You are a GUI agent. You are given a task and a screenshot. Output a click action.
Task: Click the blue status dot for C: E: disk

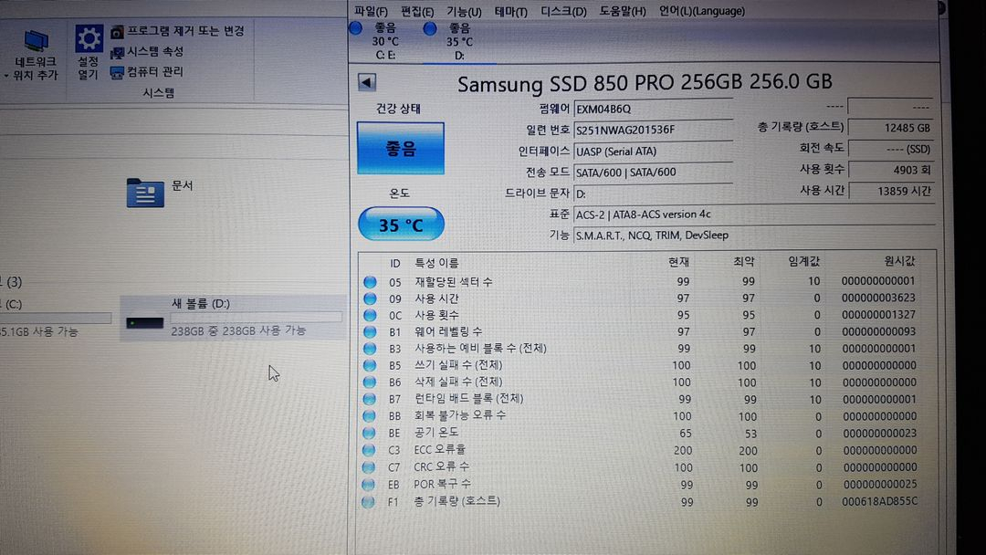click(x=356, y=29)
